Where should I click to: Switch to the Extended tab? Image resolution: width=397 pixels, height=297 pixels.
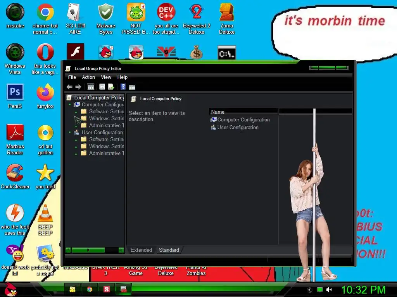[141, 250]
